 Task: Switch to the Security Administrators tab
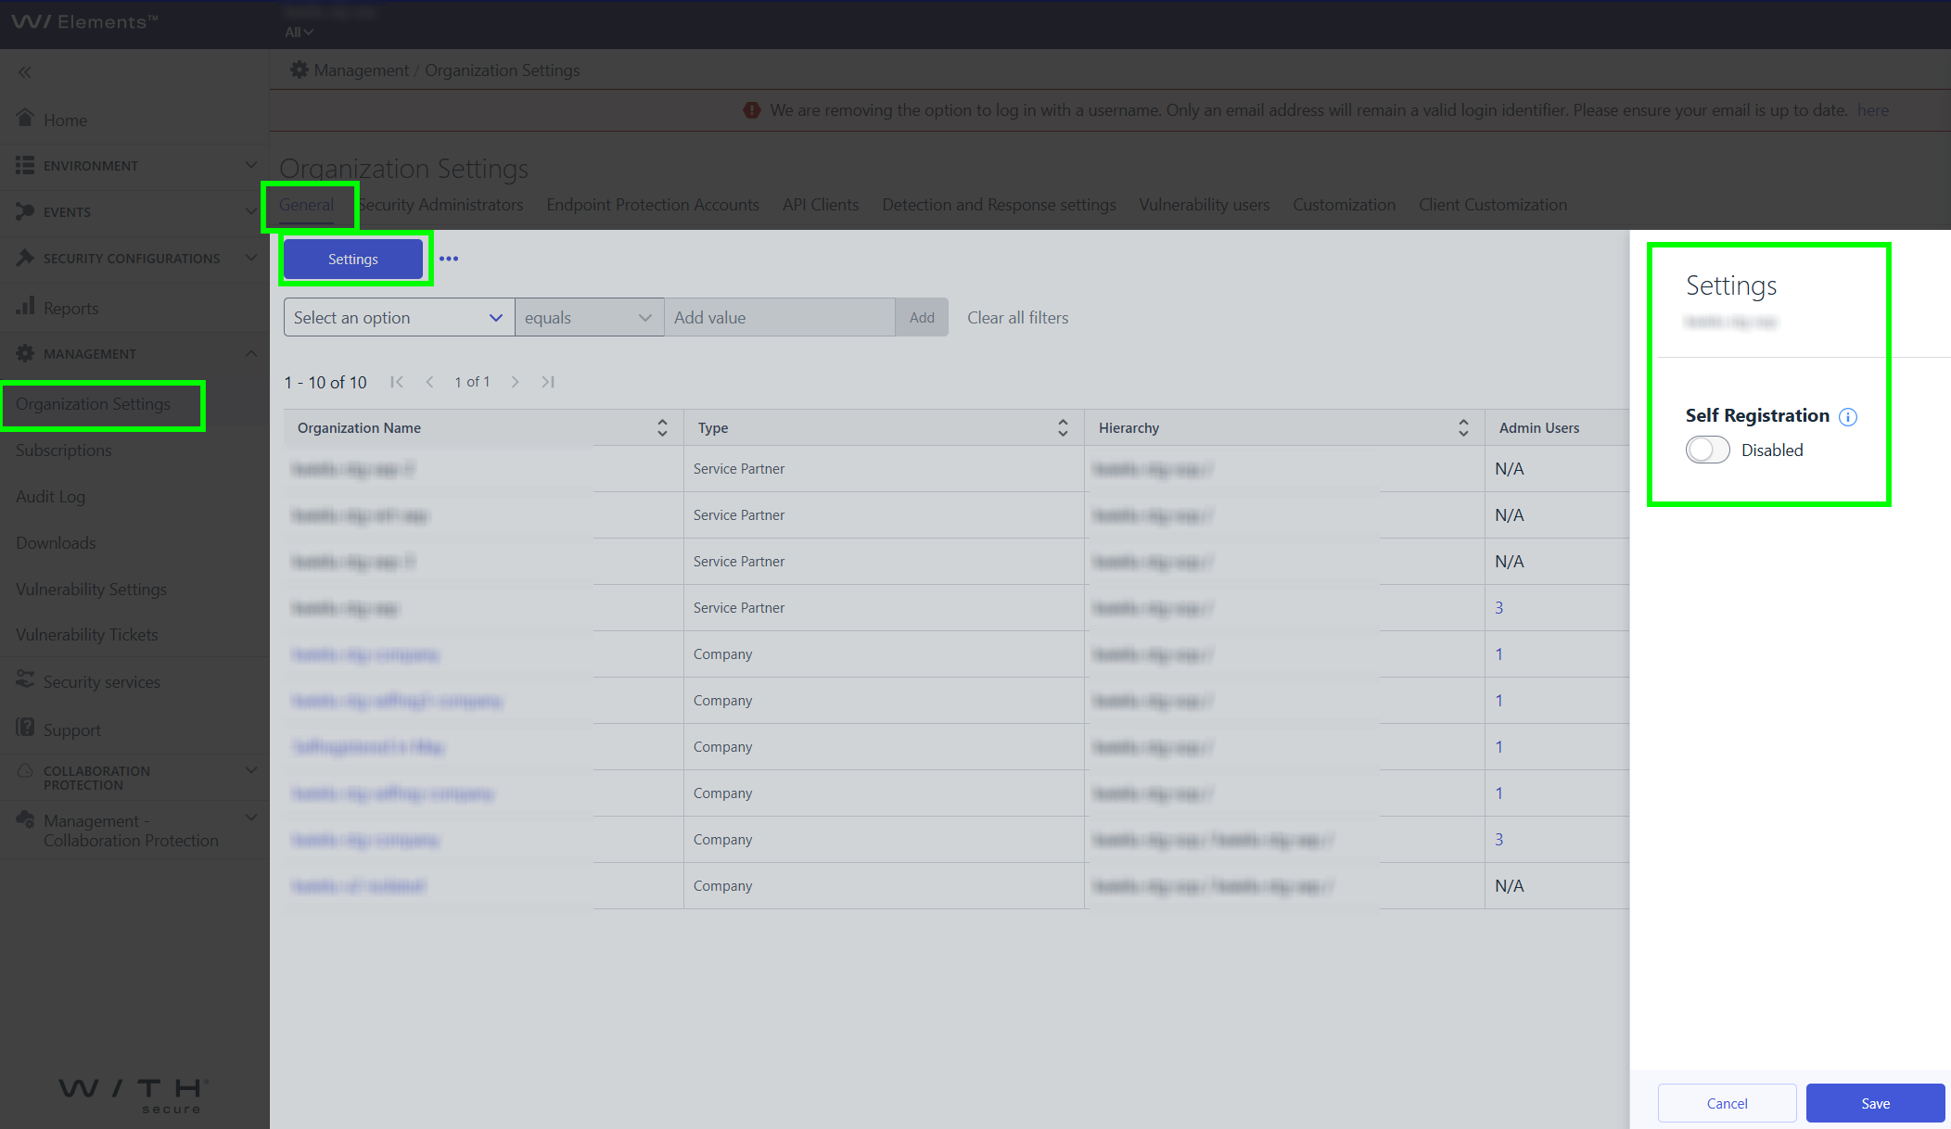coord(440,205)
